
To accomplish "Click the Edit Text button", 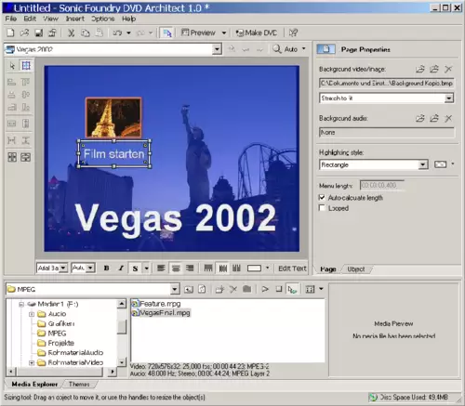I will [x=292, y=268].
